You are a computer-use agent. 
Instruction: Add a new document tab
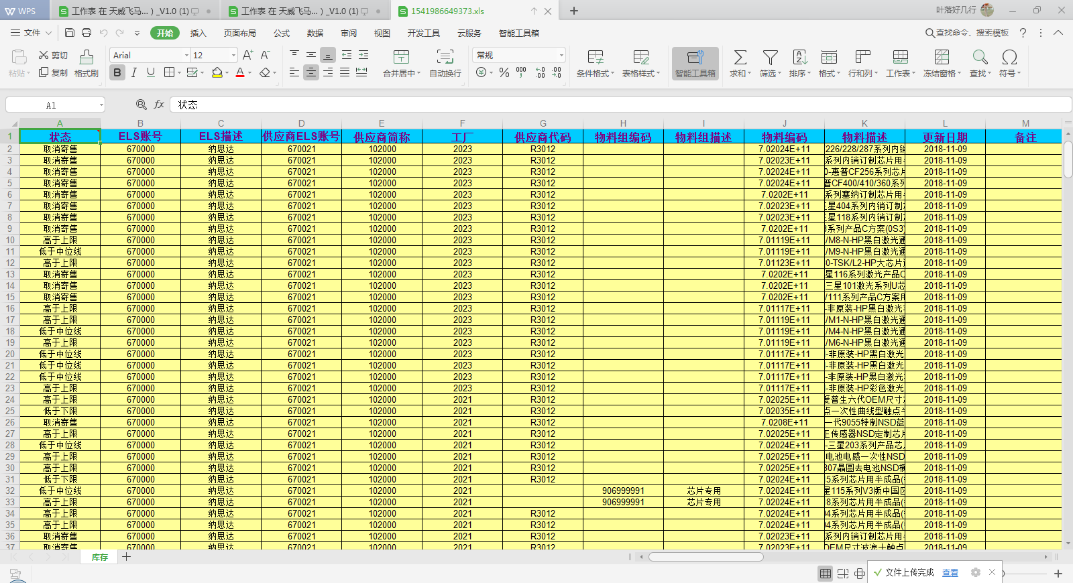(574, 11)
